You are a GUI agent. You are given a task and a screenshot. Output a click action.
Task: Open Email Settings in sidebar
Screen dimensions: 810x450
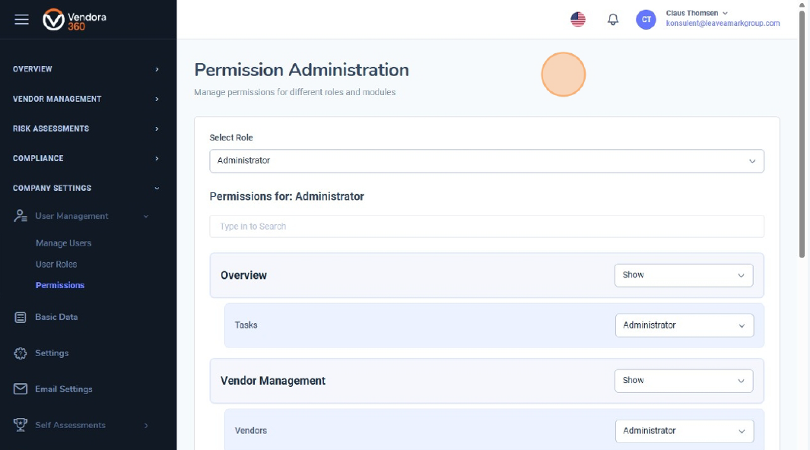pos(63,389)
